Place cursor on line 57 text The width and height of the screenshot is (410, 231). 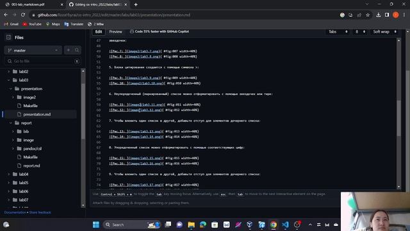191,94
